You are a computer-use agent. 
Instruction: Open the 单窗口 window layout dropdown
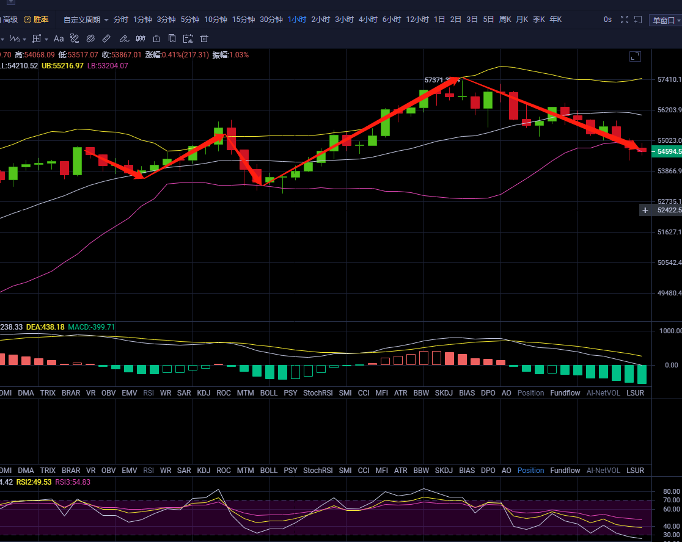665,20
